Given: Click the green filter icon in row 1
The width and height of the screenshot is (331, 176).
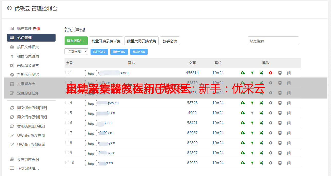Looking at the screenshot, I should point(252,73).
